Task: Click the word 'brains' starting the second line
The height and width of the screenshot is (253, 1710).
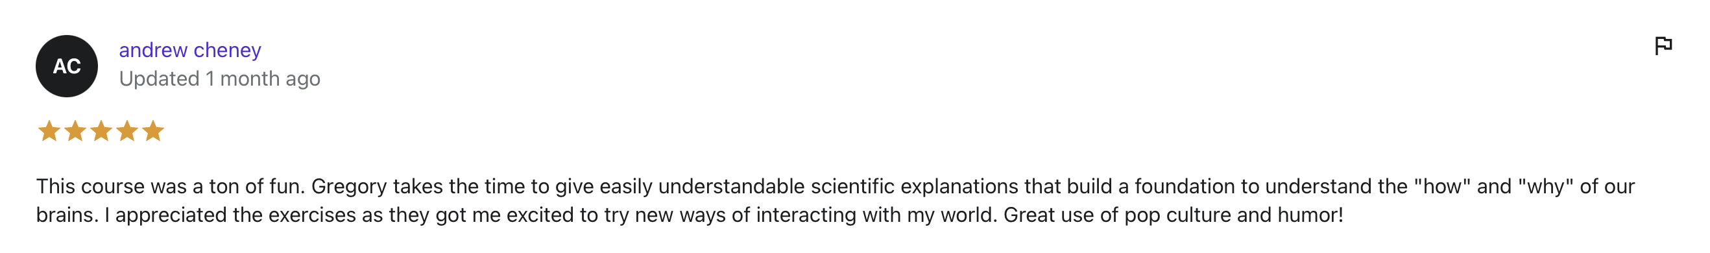Action: click(x=65, y=215)
